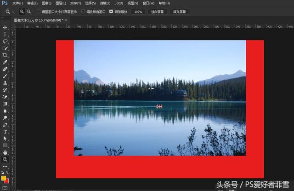Click the vertical ruler beside toolbox
Viewport: 294px width, 191px height.
13,109
